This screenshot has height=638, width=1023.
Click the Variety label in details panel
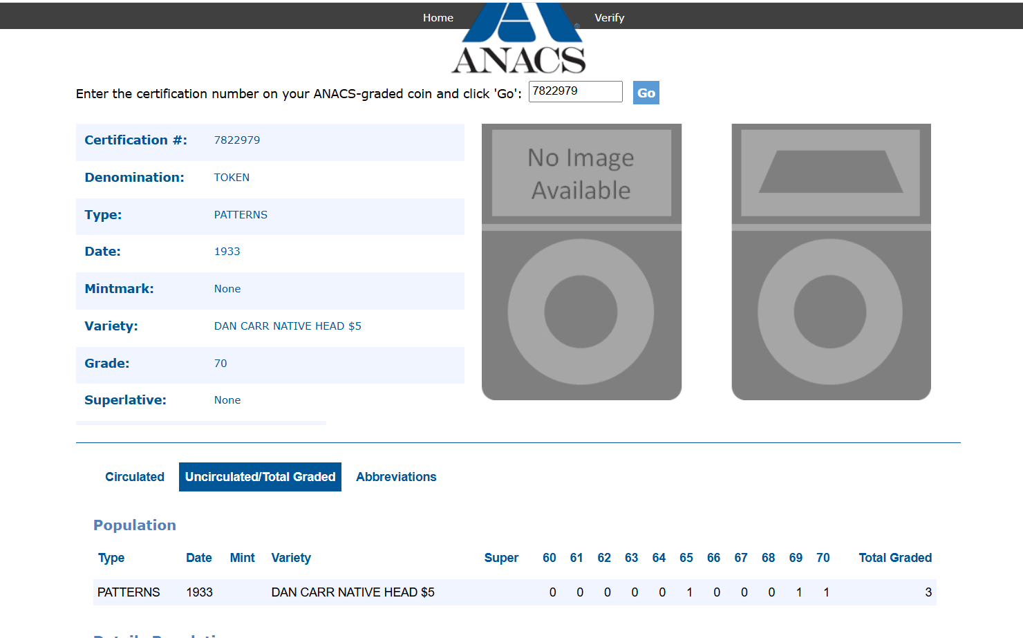pos(111,326)
